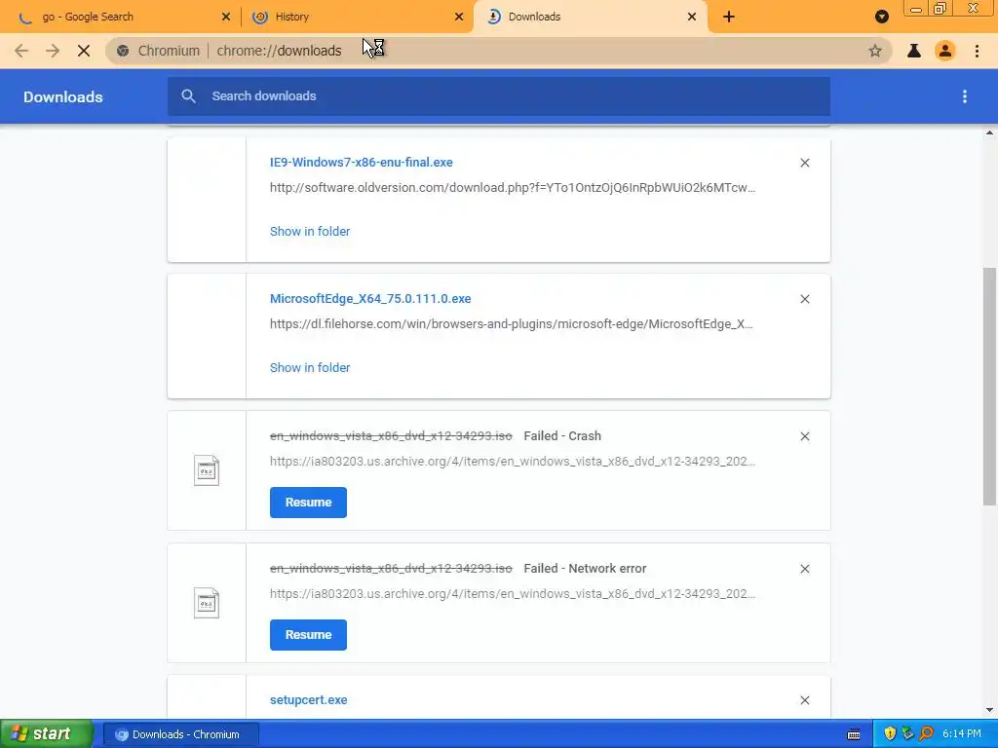This screenshot has height=748, width=998.
Task: Open the Windows start menu
Action: [x=47, y=734]
